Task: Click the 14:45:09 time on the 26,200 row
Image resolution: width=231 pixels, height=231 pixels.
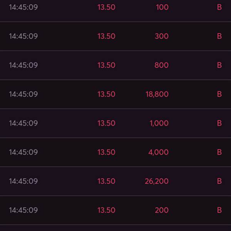Action: (23, 181)
